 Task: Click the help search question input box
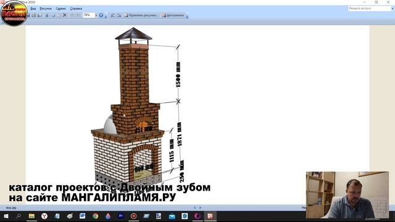point(369,8)
